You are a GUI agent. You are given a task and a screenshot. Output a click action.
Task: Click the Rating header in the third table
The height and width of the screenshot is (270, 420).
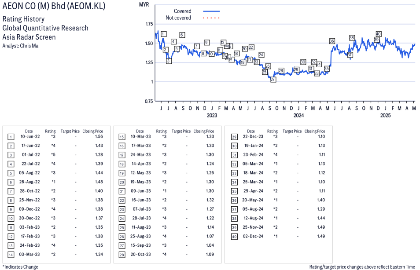[x=273, y=131]
